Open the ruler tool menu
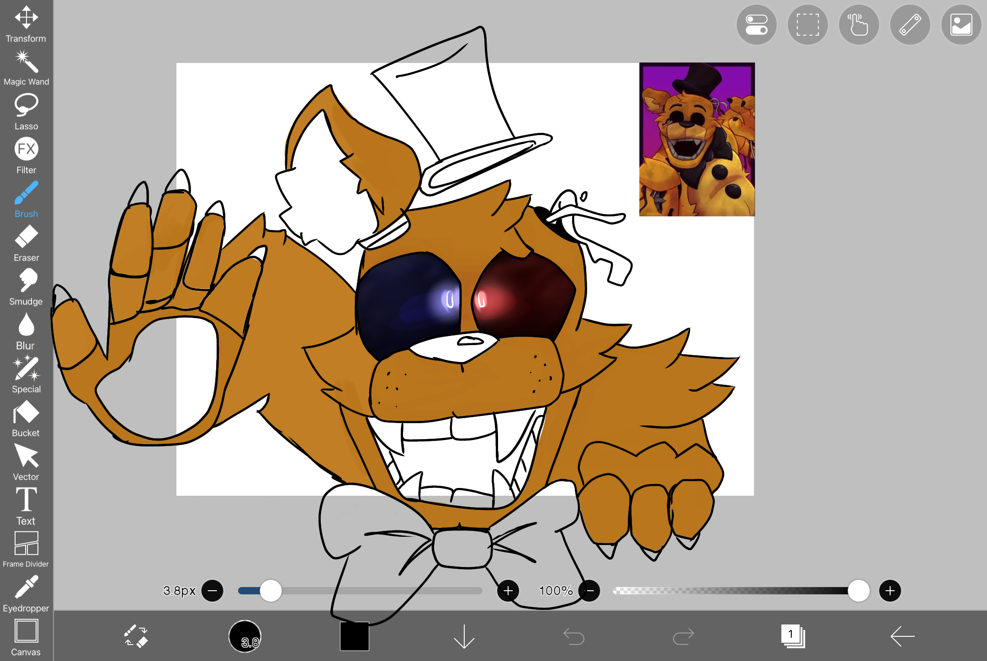Viewport: 987px width, 661px height. click(910, 25)
